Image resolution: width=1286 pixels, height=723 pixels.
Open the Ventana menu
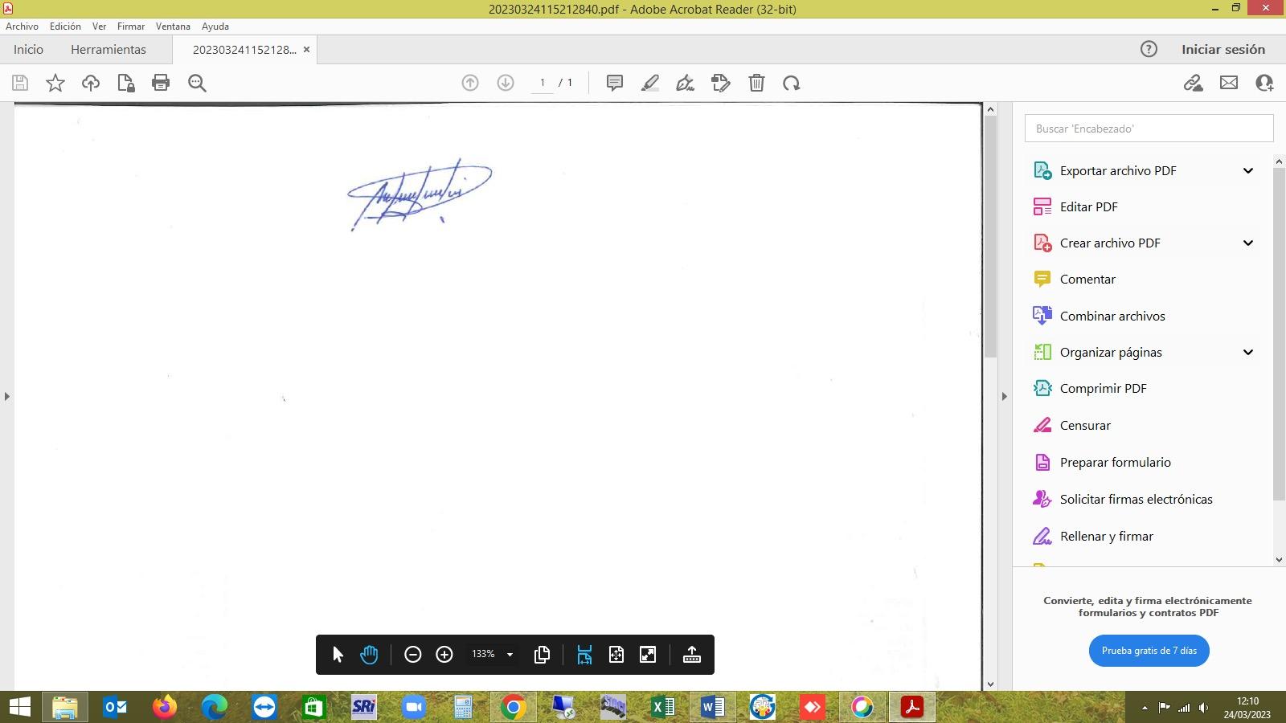click(173, 27)
